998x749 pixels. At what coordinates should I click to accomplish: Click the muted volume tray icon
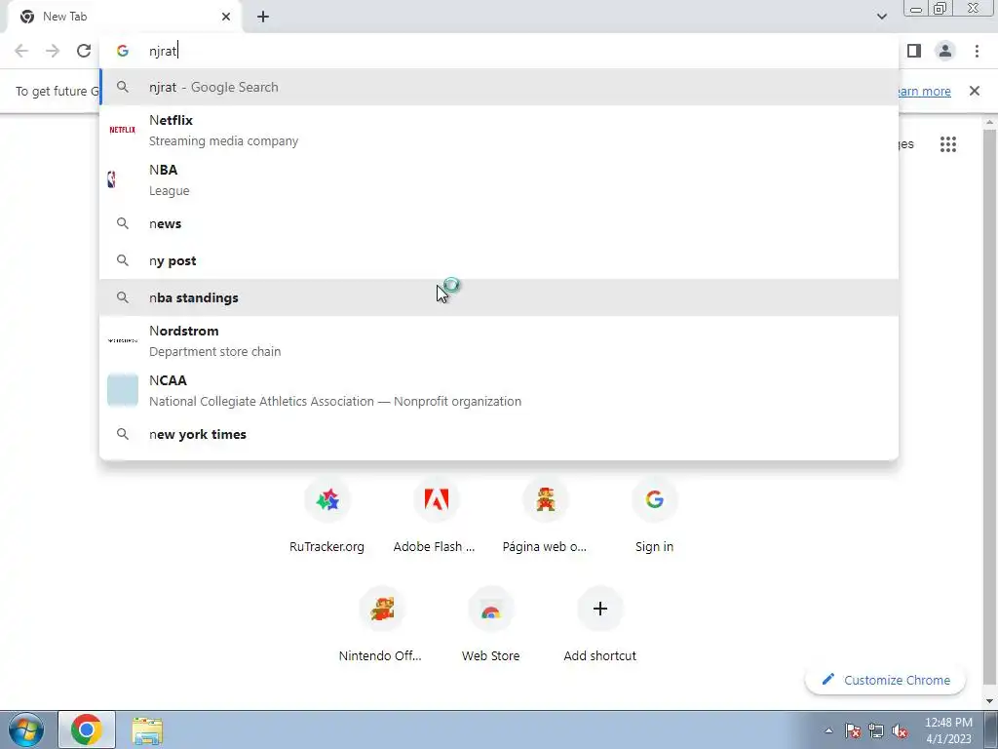[900, 730]
